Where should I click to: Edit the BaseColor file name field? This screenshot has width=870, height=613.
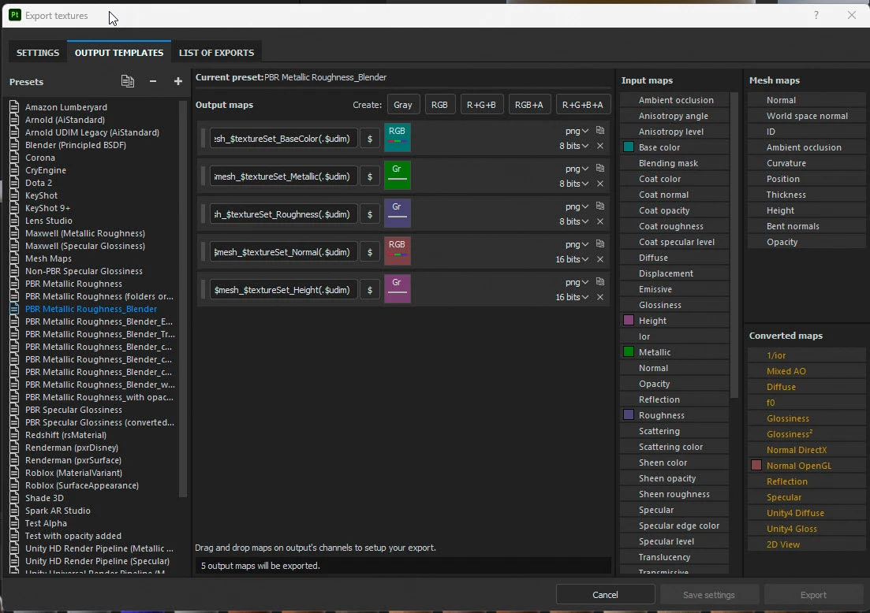pyautogui.click(x=283, y=139)
